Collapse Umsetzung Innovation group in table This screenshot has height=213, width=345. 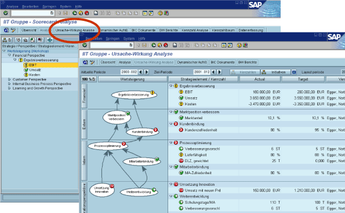(171, 184)
